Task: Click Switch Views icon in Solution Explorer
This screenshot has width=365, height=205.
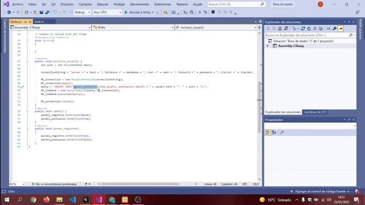Action: click(x=286, y=28)
